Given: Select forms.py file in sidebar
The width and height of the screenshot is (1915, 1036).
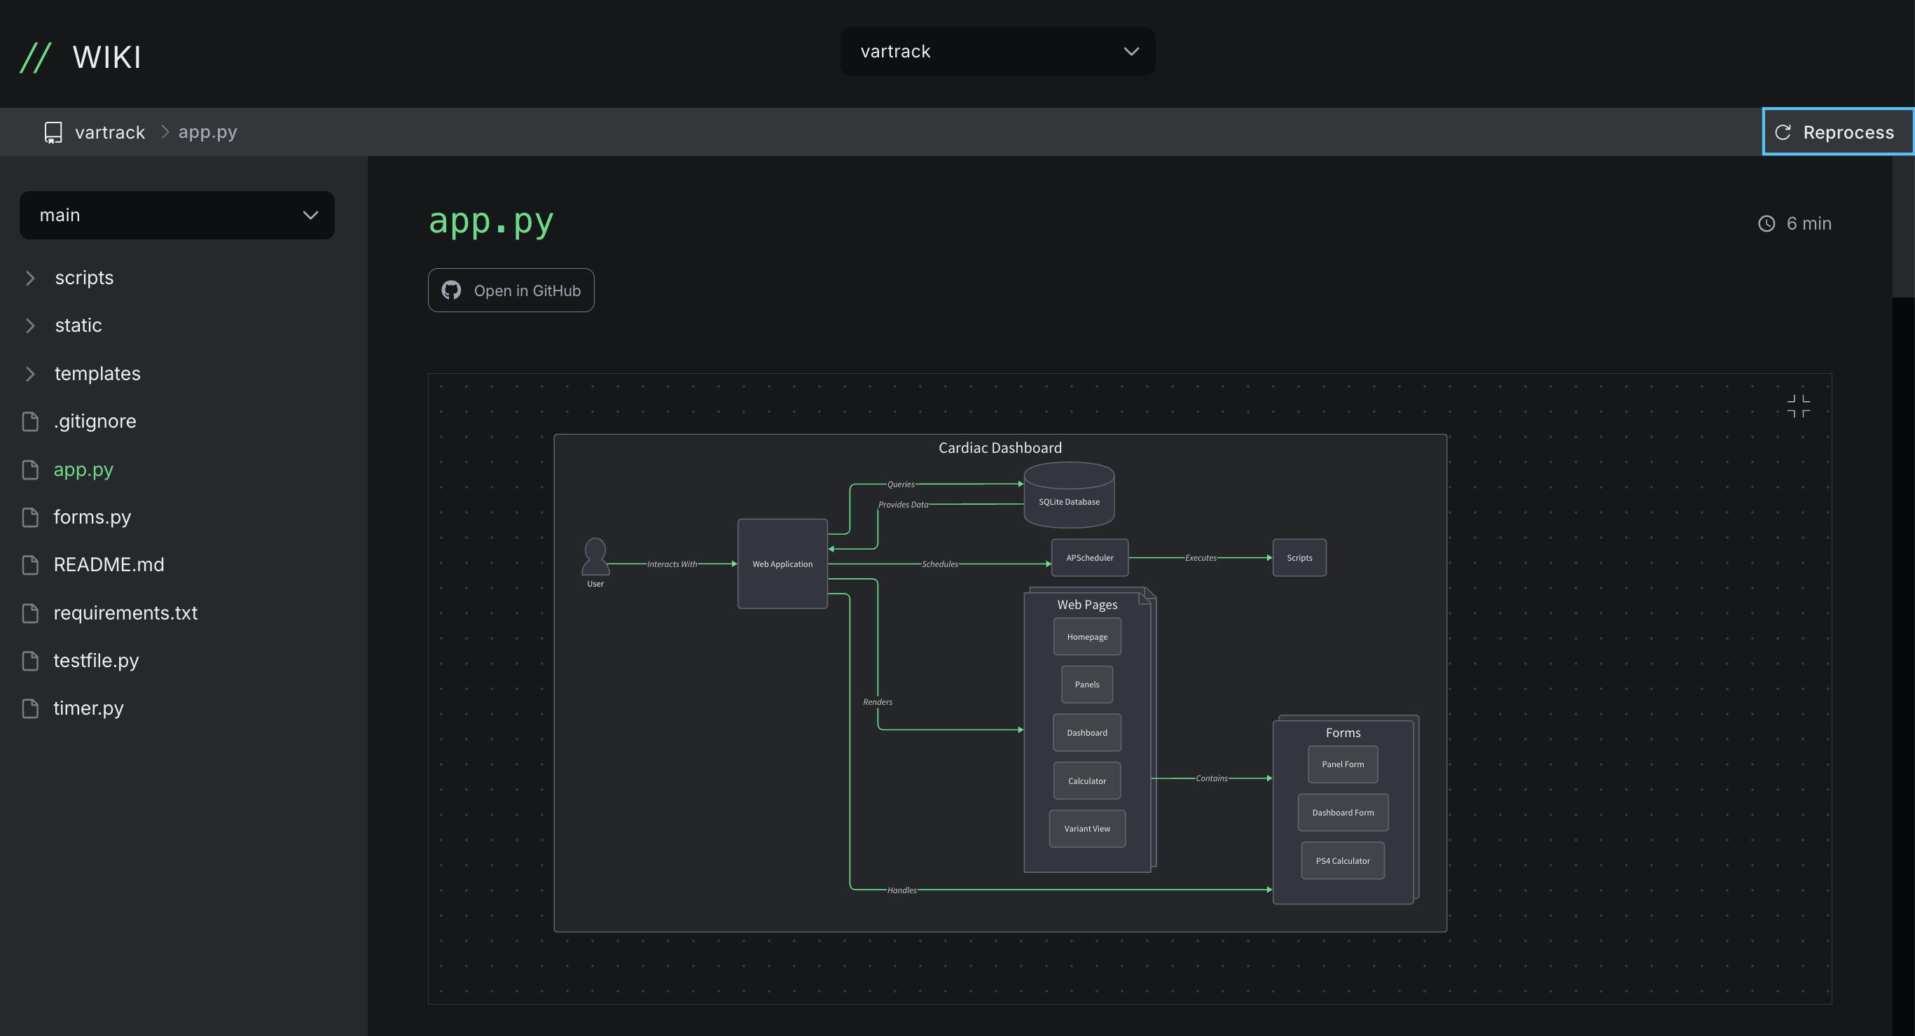Looking at the screenshot, I should point(90,517).
